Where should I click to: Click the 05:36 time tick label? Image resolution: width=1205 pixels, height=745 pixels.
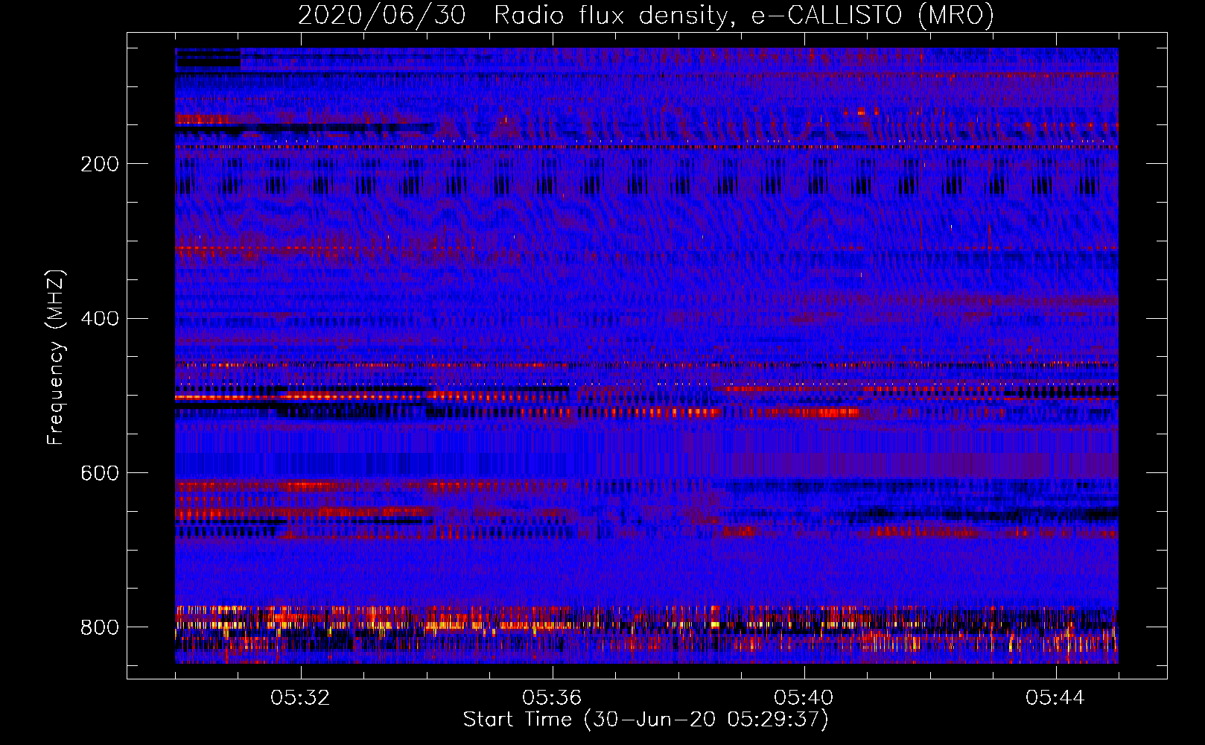(552, 698)
